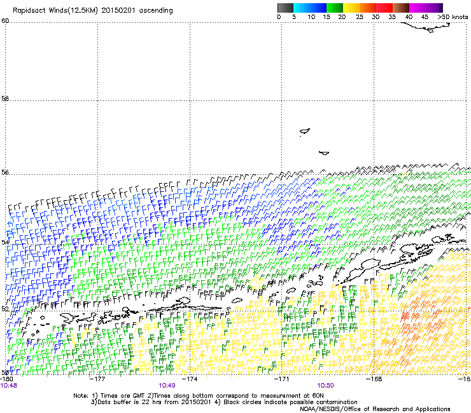Pick the brown 35-40 knots legend swatch

(401, 8)
